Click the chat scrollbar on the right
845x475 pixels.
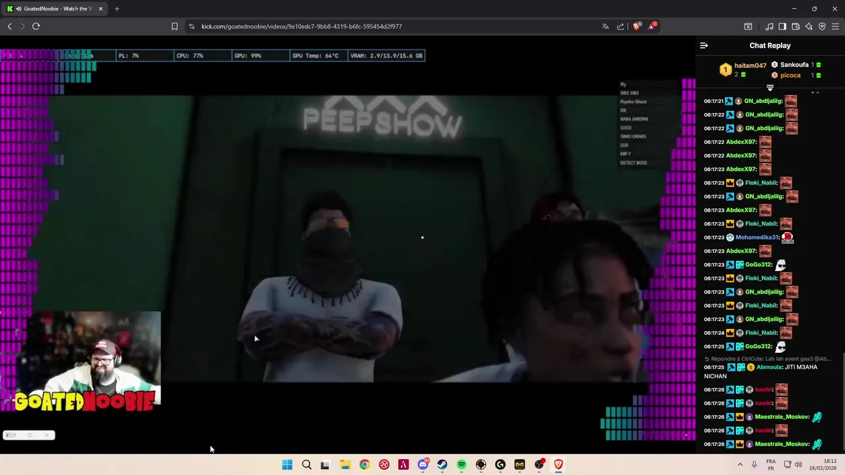[842, 402]
